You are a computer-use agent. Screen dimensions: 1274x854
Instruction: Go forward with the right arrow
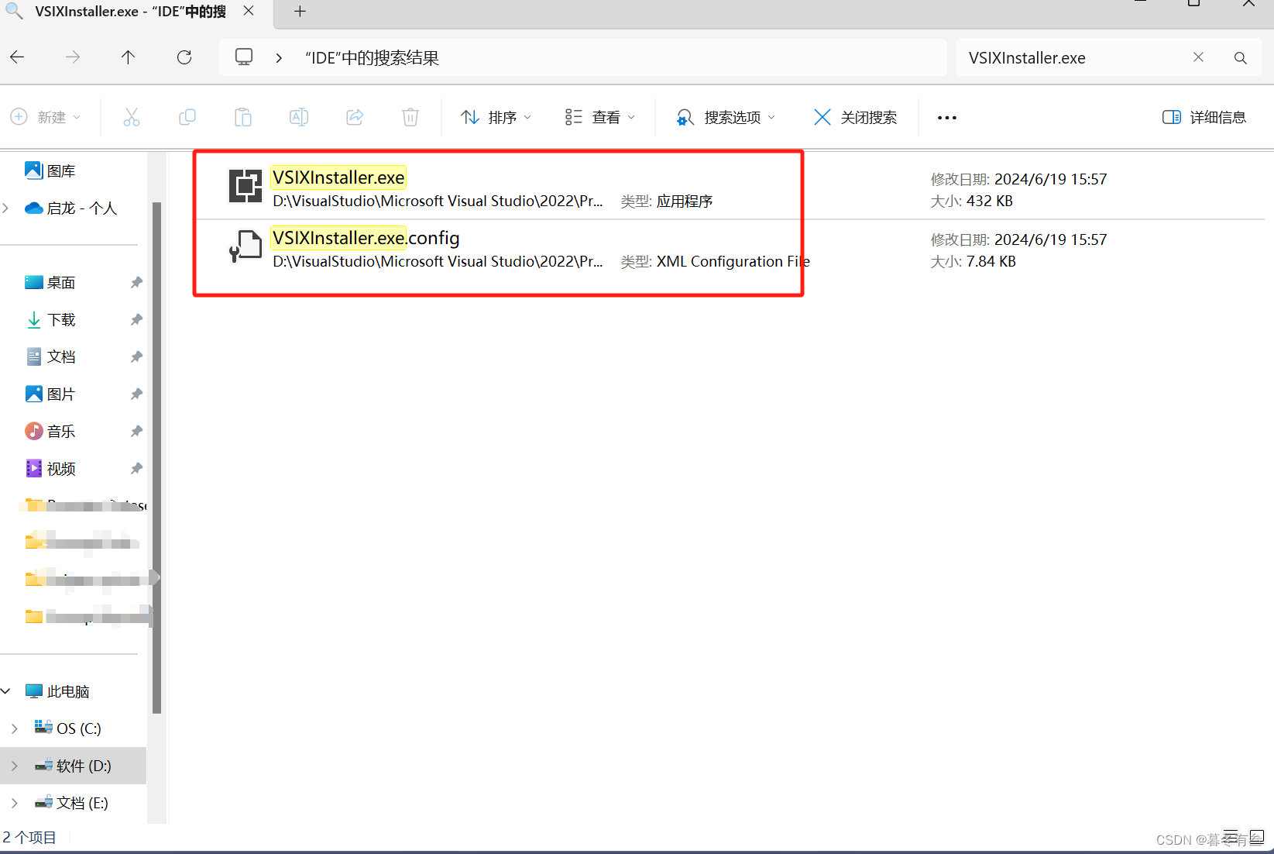pos(73,57)
